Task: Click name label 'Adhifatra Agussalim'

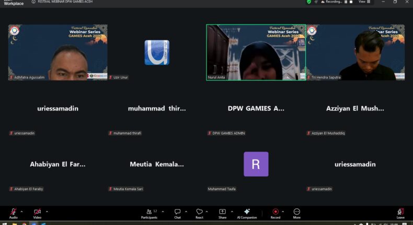Action: [29, 77]
